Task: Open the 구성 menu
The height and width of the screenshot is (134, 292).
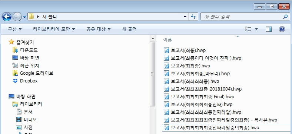Action: click(15, 29)
